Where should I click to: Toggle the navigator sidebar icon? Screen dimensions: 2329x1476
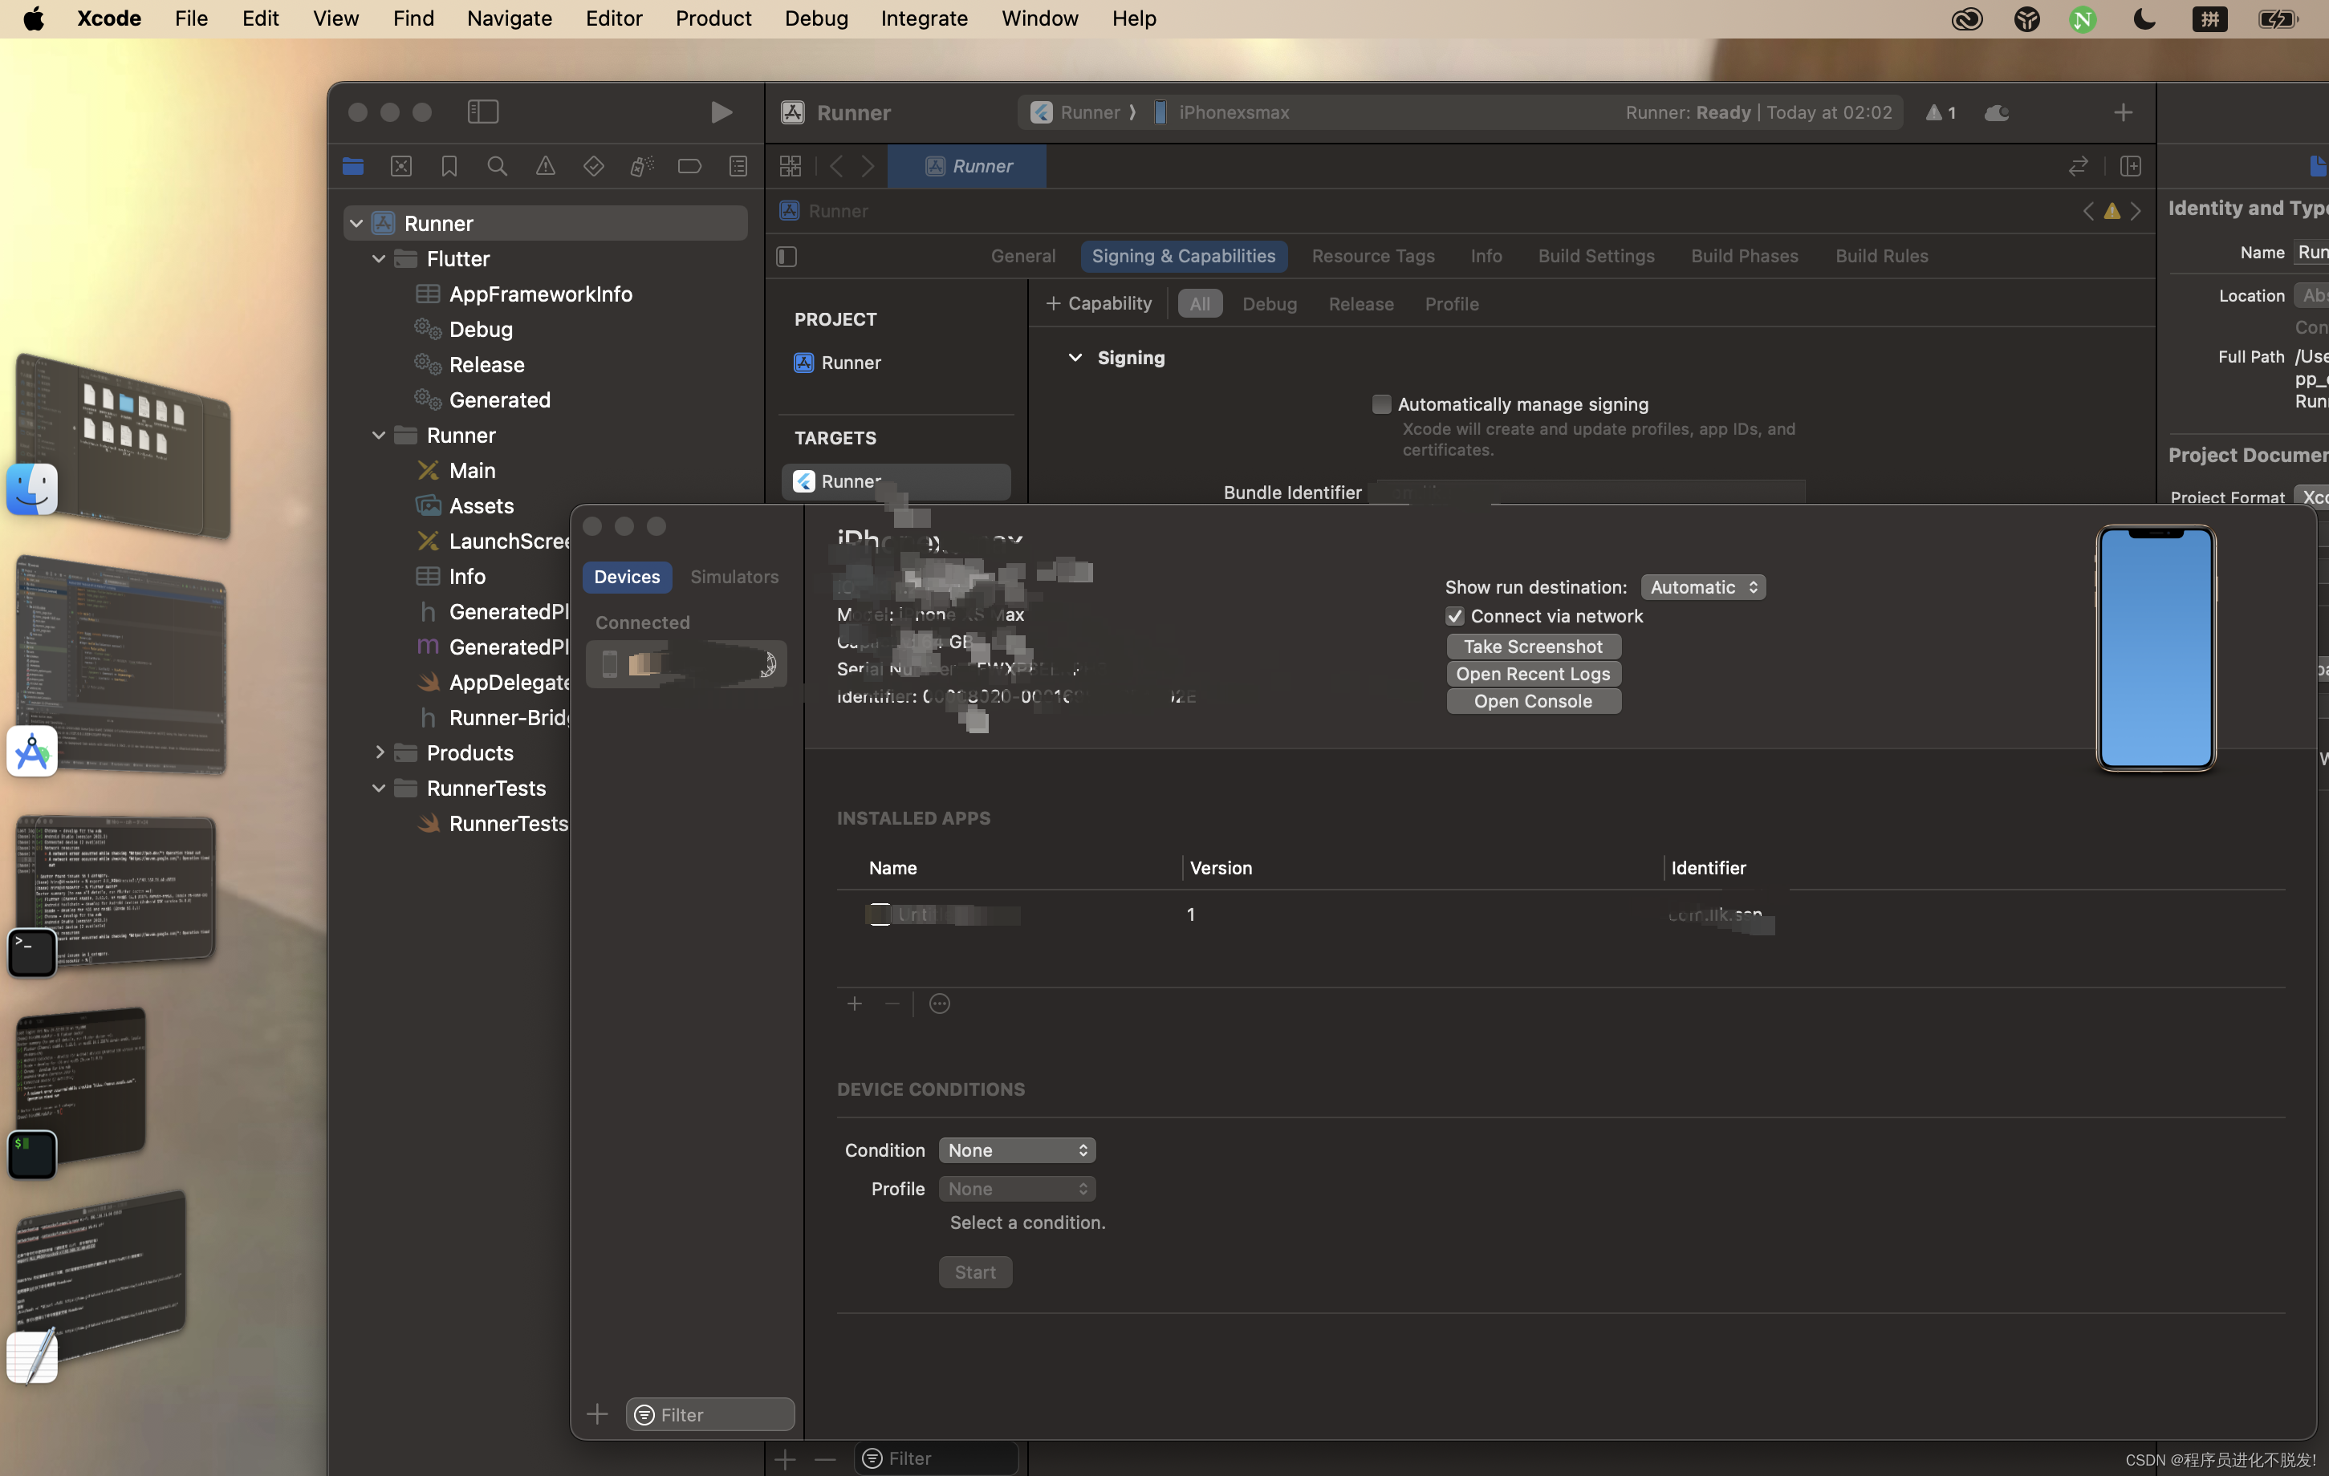(482, 112)
